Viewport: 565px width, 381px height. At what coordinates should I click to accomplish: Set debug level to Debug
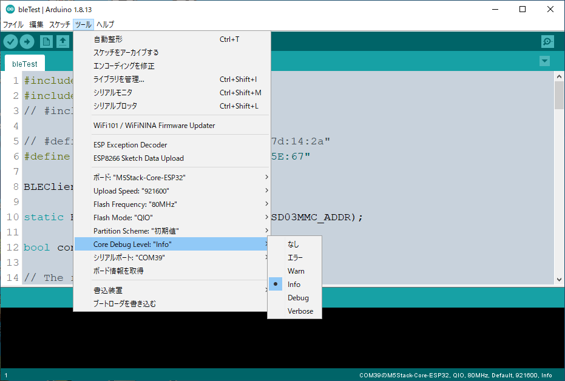[x=298, y=298]
